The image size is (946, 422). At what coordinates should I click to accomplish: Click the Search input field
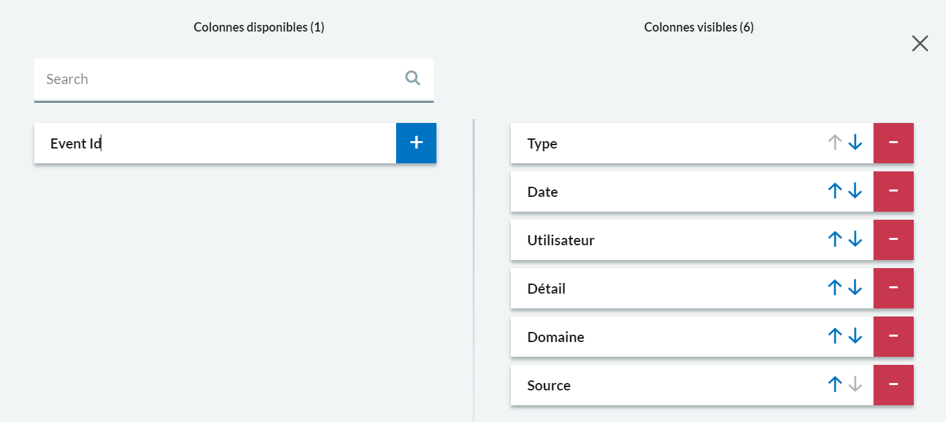(215, 79)
